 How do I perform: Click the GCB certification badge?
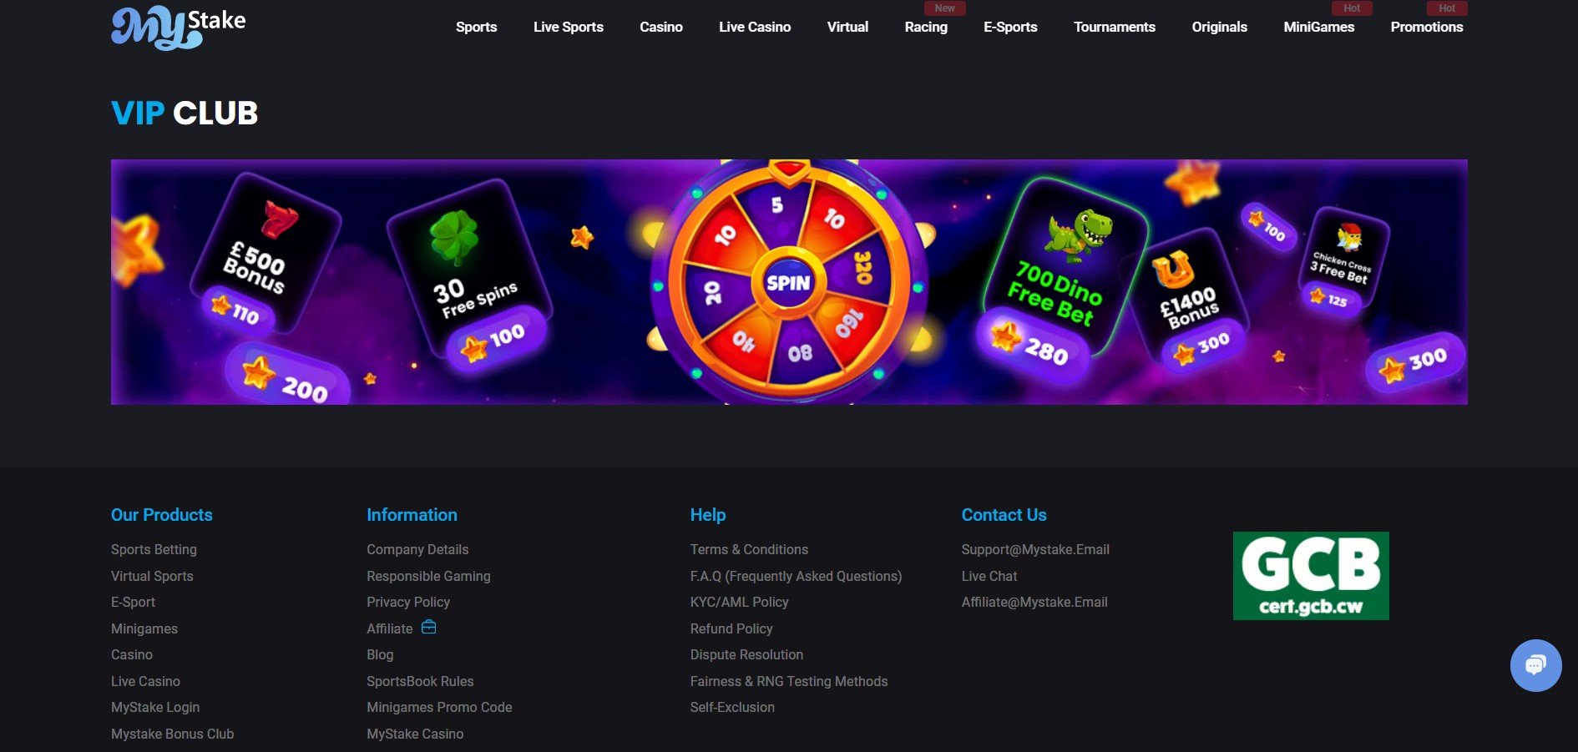(x=1311, y=576)
